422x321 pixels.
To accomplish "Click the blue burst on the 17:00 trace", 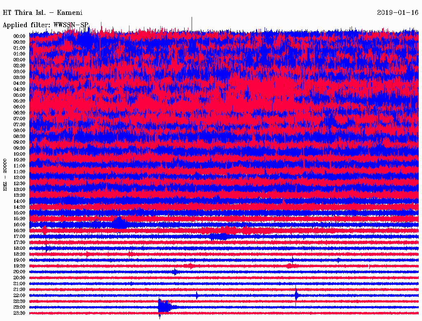I will (x=218, y=236).
